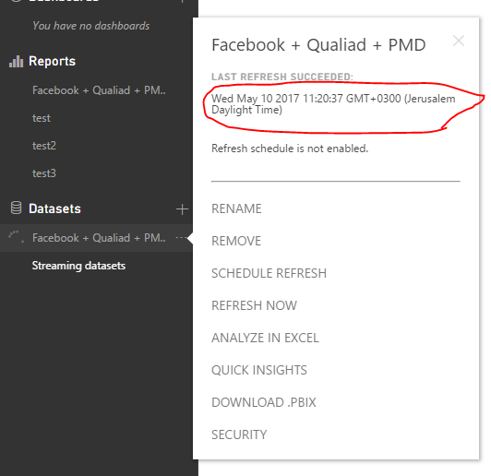
Task: Click 'You have no dashboards' message
Action: coord(91,26)
